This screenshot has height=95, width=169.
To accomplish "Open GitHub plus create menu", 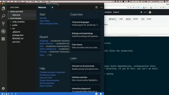I will pyautogui.click(x=145, y=12).
